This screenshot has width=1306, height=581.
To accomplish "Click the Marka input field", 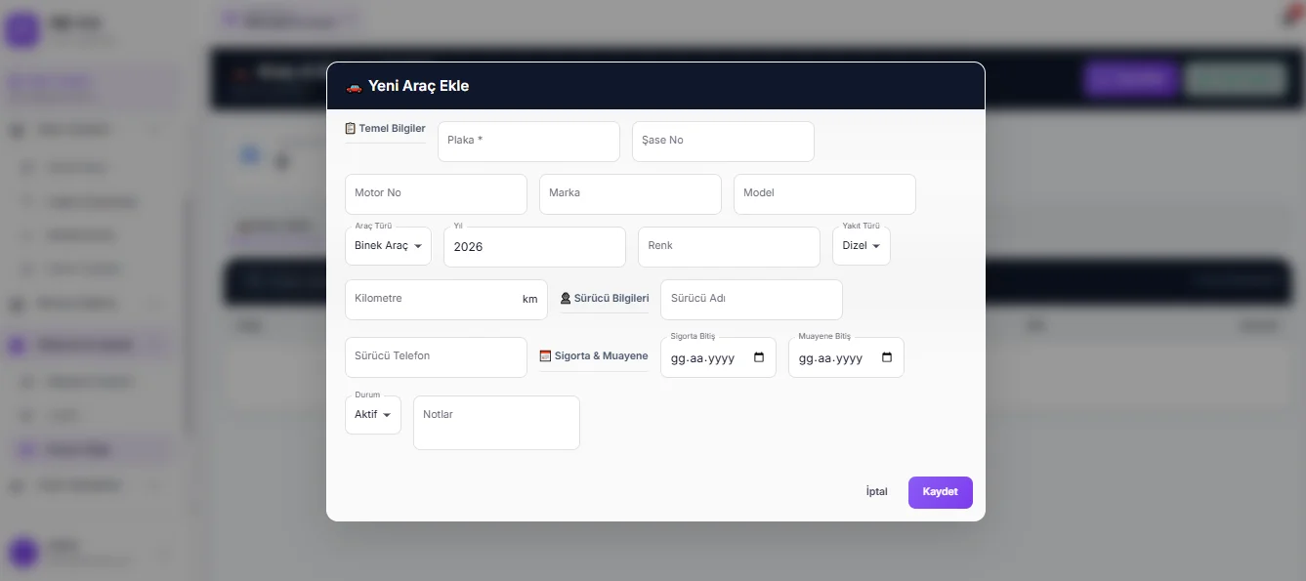I will click(x=630, y=194).
